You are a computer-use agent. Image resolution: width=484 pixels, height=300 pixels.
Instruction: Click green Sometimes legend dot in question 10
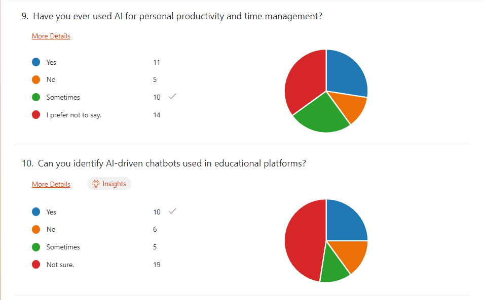click(36, 247)
